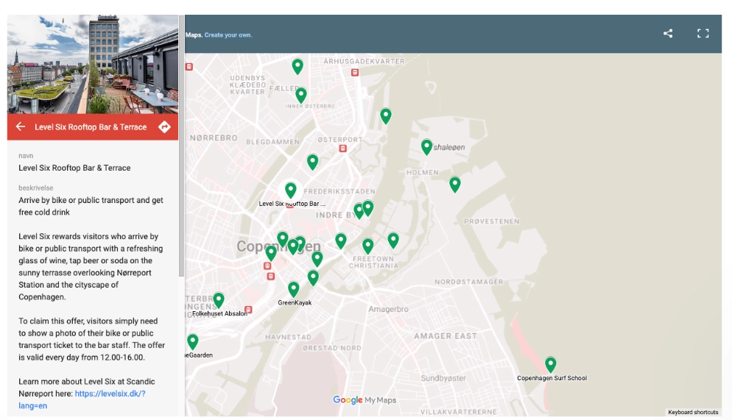Click the green pin near Århusgadekvarter
732x420 pixels.
pos(298,66)
